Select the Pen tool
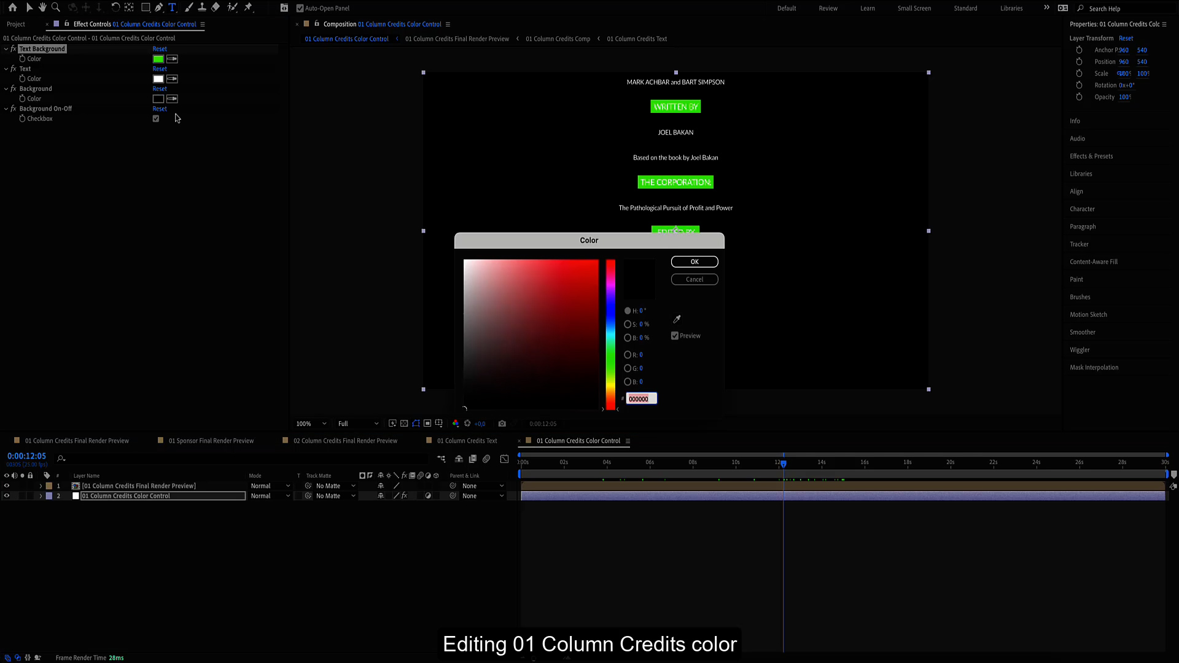The width and height of the screenshot is (1179, 663). pos(159,7)
